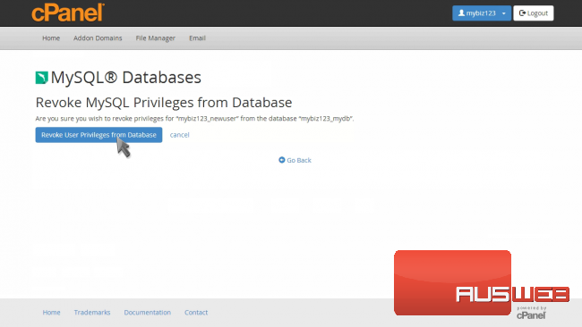Click the user silhouette icon beside mybiz123
This screenshot has width=582, height=327.
click(x=461, y=13)
